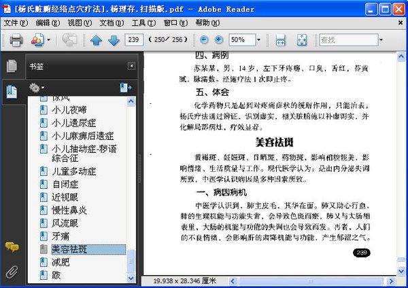Click the Adobe PDF icon in title bar
This screenshot has width=408, height=288.
[7, 9]
